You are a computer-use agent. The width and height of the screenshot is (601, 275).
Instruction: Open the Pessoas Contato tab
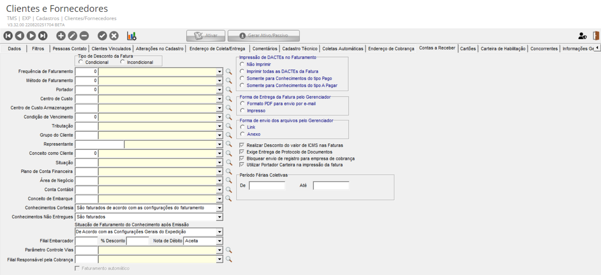[69, 49]
